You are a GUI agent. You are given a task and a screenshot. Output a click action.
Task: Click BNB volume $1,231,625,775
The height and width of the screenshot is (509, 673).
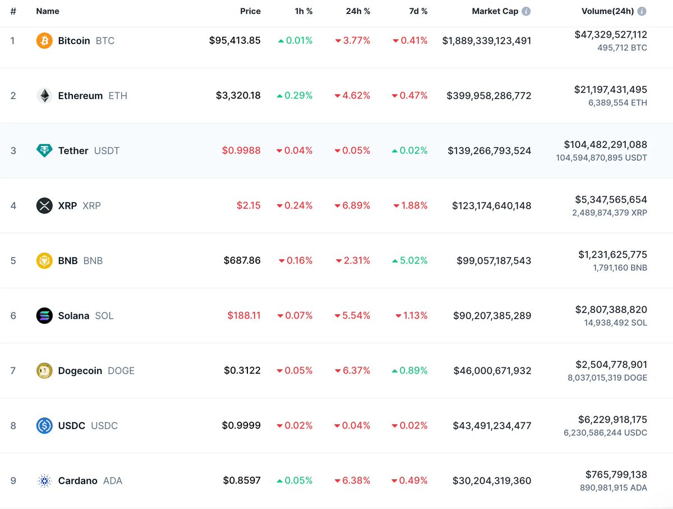(x=613, y=254)
